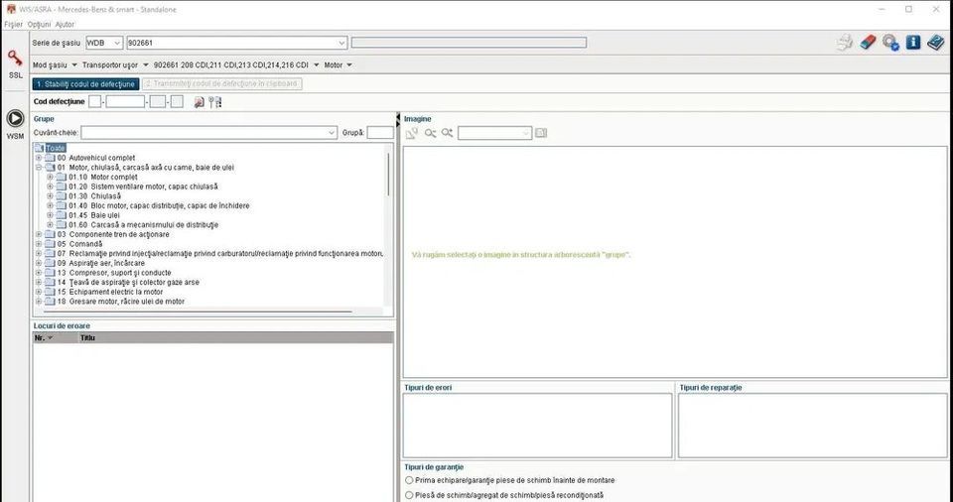This screenshot has height=502, width=953.
Task: Open the 'Transportor ușor' dropdown
Action: pyautogui.click(x=115, y=65)
